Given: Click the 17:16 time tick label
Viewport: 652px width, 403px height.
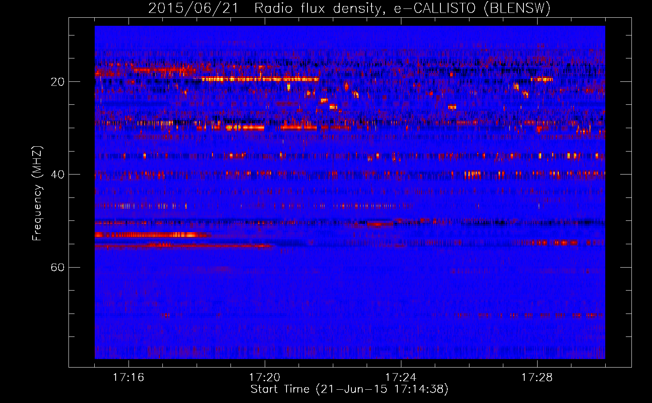Looking at the screenshot, I should pos(129,377).
